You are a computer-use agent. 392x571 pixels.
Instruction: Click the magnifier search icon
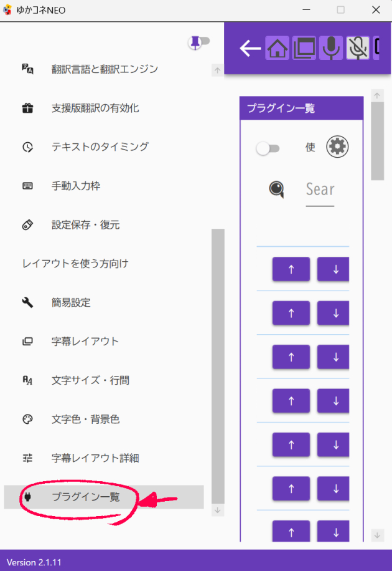click(278, 189)
